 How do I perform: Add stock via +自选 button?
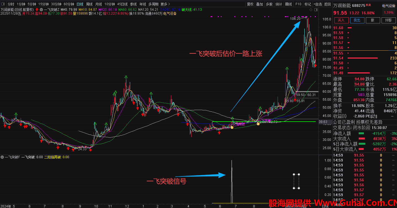317,4
